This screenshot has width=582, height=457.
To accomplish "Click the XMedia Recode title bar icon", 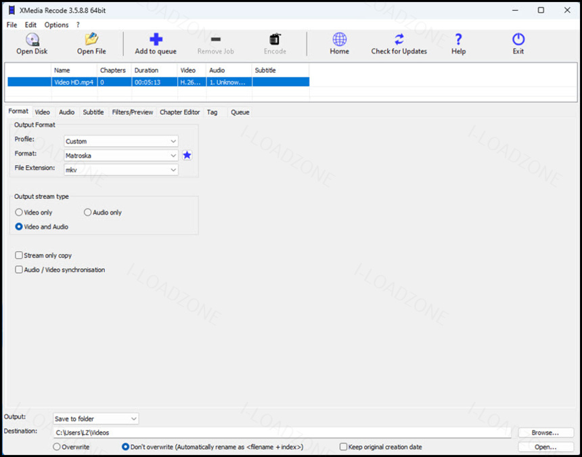I will pos(12,10).
